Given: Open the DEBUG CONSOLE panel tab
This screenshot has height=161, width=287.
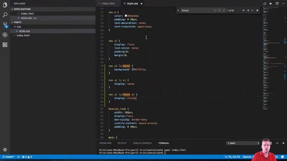Looking at the screenshot, I should [142, 143].
